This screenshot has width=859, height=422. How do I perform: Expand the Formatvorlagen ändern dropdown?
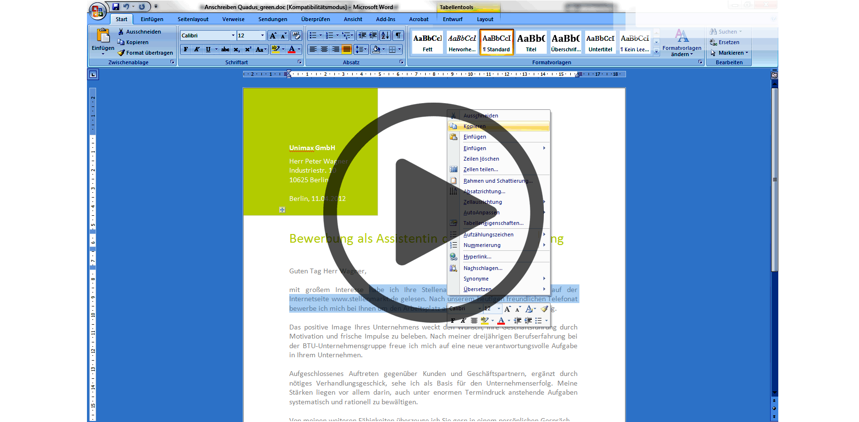click(x=682, y=51)
